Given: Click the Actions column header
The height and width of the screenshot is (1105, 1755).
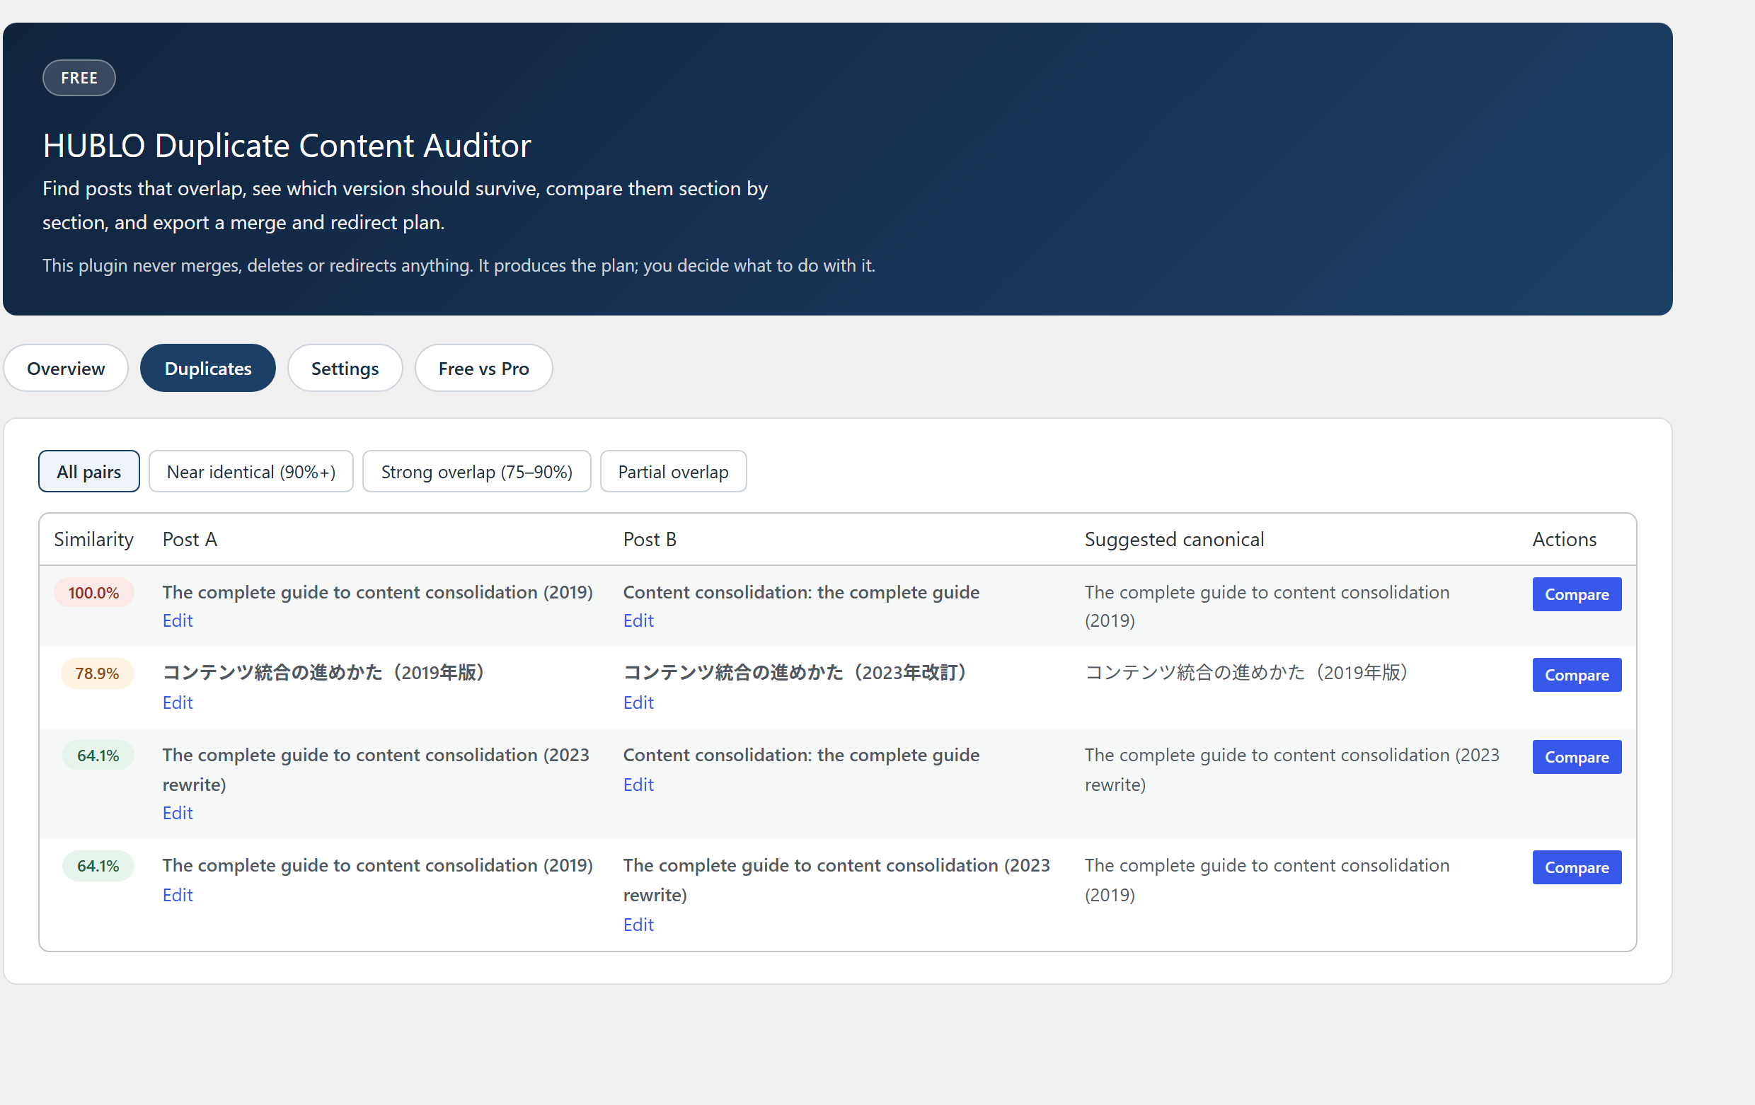Looking at the screenshot, I should (1564, 540).
